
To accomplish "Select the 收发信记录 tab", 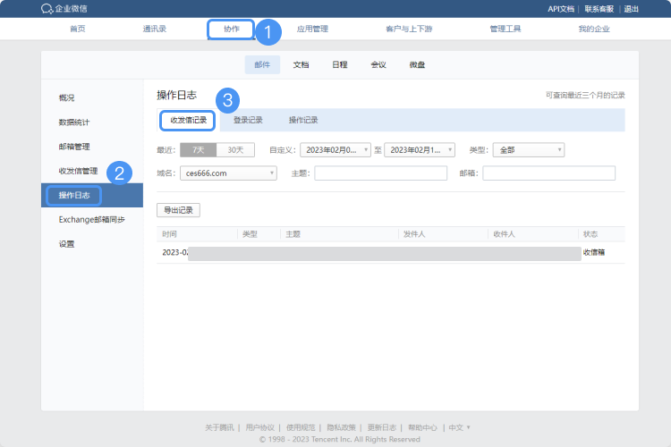I will point(188,120).
